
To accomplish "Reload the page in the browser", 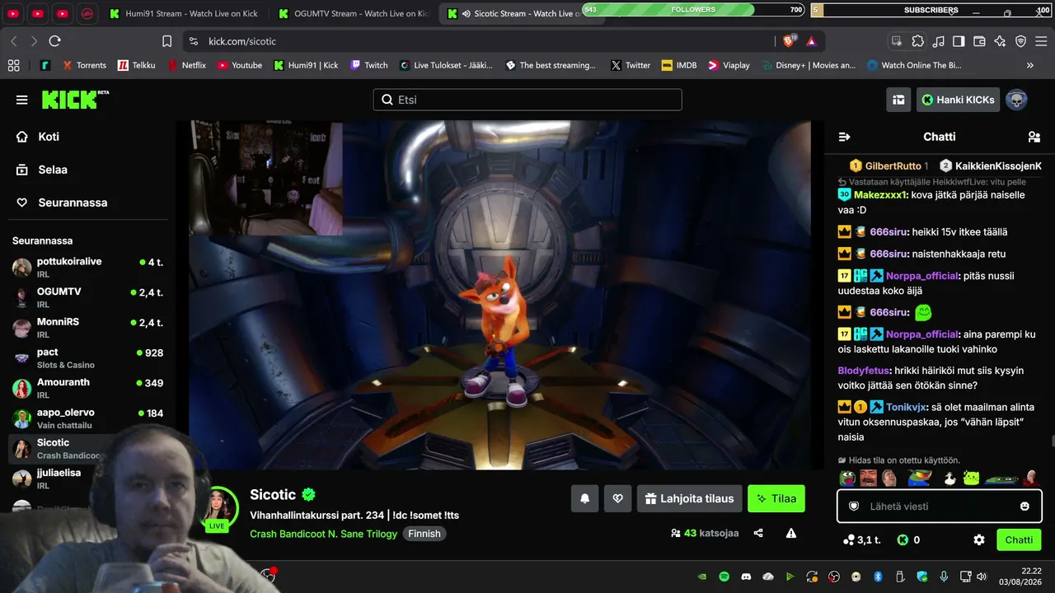I will point(55,41).
